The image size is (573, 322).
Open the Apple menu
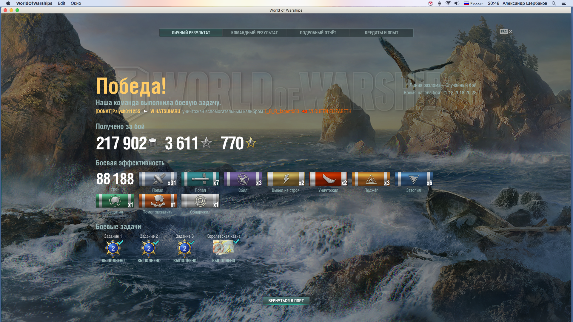coord(8,3)
